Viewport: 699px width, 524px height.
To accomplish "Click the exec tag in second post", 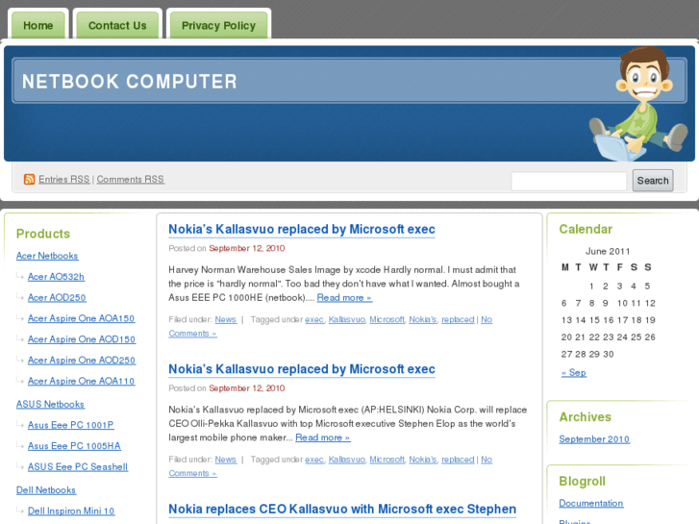I will click(314, 460).
